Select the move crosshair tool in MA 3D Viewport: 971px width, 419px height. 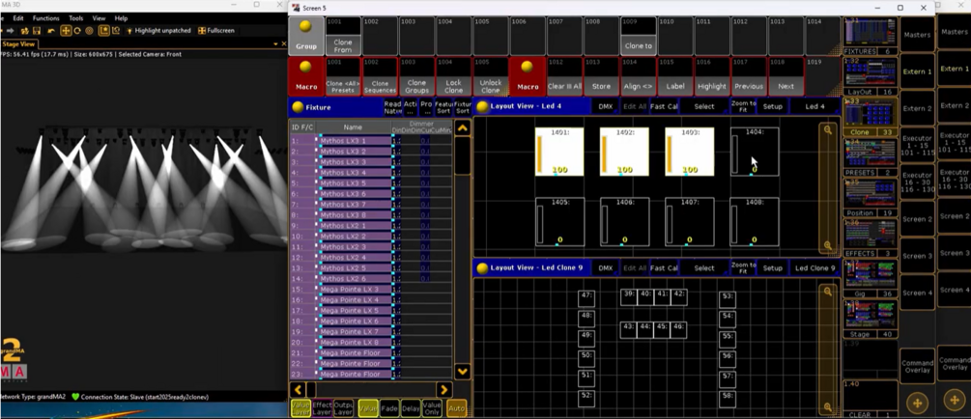pyautogui.click(x=66, y=30)
